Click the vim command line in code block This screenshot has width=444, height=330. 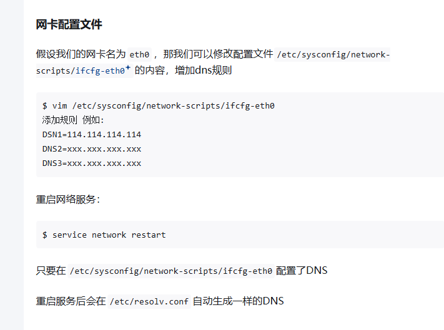tap(158, 106)
